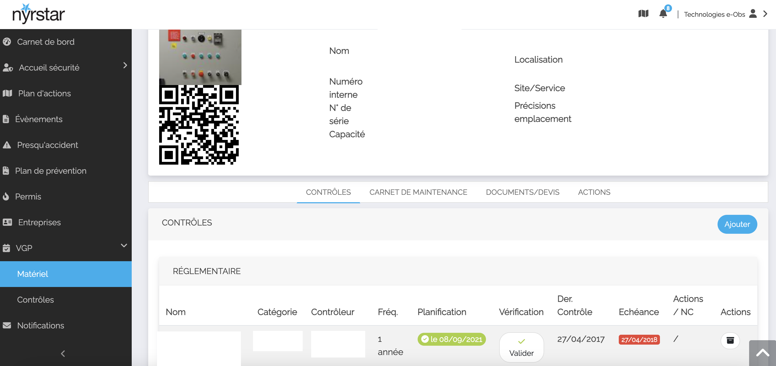
Task: Click the Presqu'accident warning triangle icon
Action: (7, 145)
